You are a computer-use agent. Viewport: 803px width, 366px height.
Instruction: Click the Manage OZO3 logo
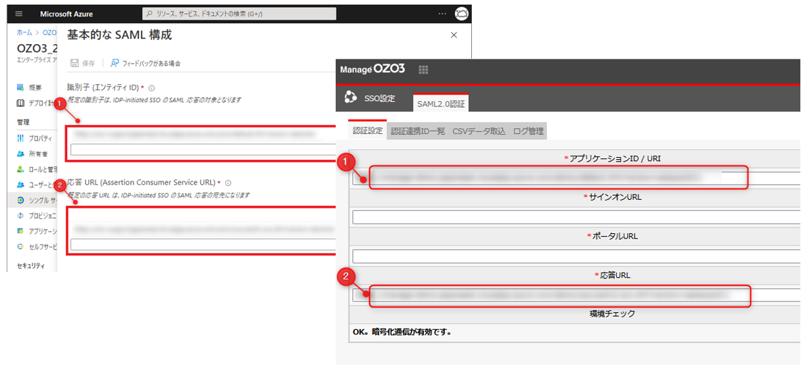[372, 70]
